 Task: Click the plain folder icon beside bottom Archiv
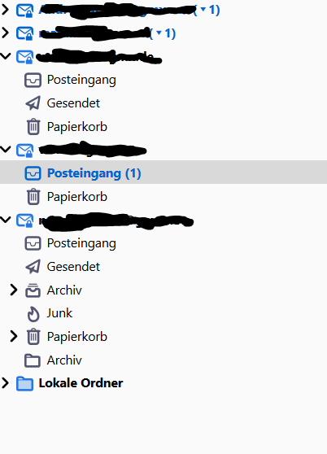click(x=33, y=360)
